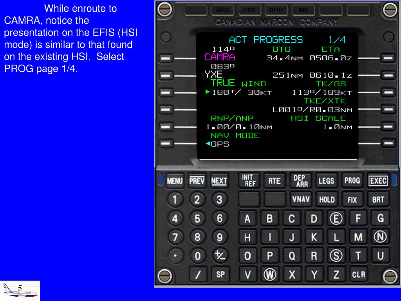Click the SP space key
Screen dimensions: 401x301
tap(220, 274)
